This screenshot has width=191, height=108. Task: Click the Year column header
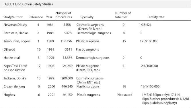tap(49, 17)
